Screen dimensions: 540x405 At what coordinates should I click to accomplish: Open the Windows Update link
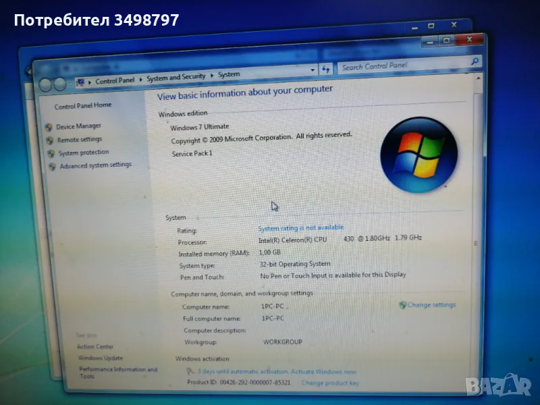(x=101, y=358)
